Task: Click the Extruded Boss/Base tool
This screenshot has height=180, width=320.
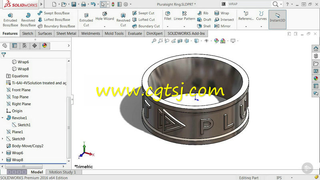Action: [x=10, y=20]
